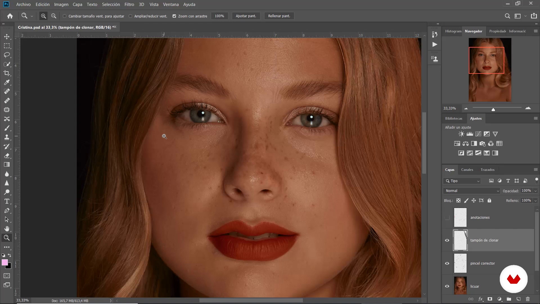Screen dimensions: 540x304
Task: Uncheck Zoom con arrastre
Action: pos(174,16)
